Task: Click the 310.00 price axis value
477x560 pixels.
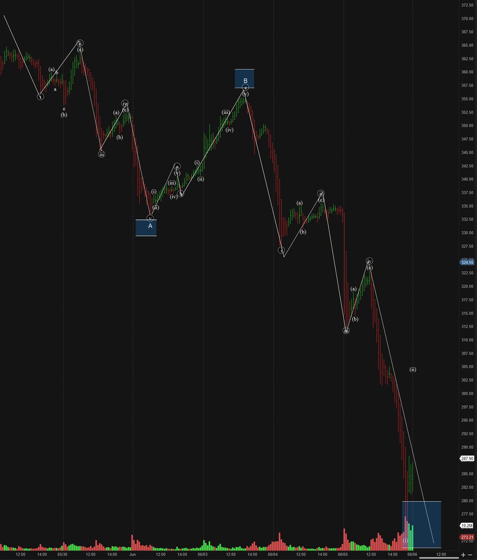Action: tap(467, 340)
